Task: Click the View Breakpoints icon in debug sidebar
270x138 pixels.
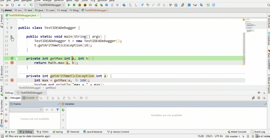Action: 6,121
